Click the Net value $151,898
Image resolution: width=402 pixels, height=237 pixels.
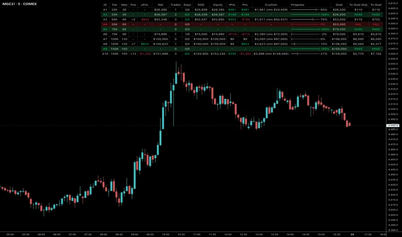point(160,54)
